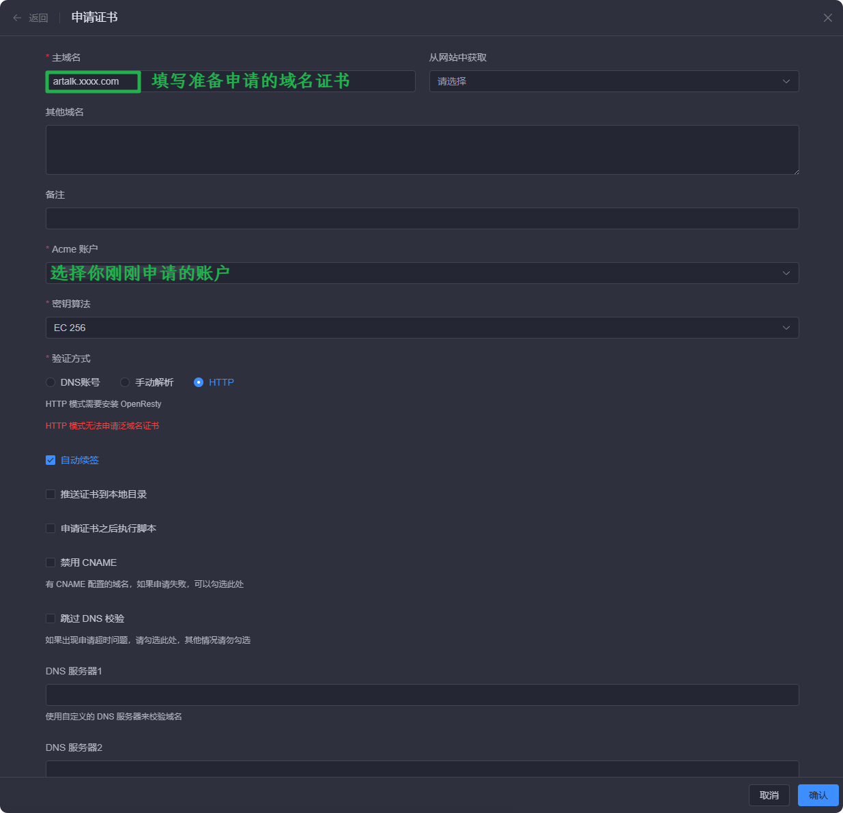This screenshot has height=813, width=843.
Task: Expand the Acme account dropdown
Action: click(422, 273)
